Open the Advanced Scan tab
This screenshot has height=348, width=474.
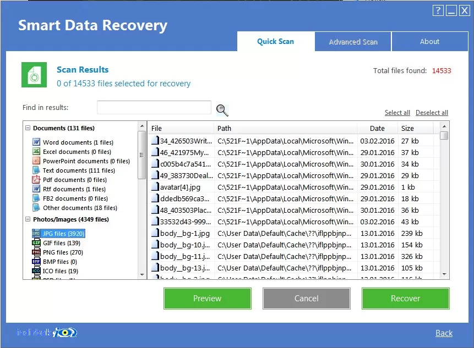pyautogui.click(x=353, y=42)
